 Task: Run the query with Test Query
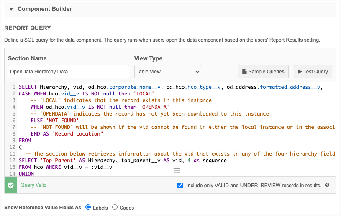pos(313,72)
